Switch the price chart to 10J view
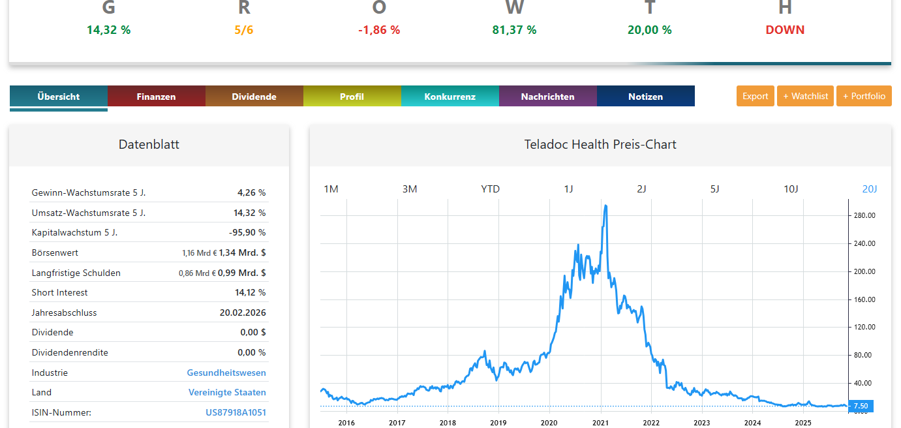Viewport: 901px width, 428px height. click(x=791, y=189)
